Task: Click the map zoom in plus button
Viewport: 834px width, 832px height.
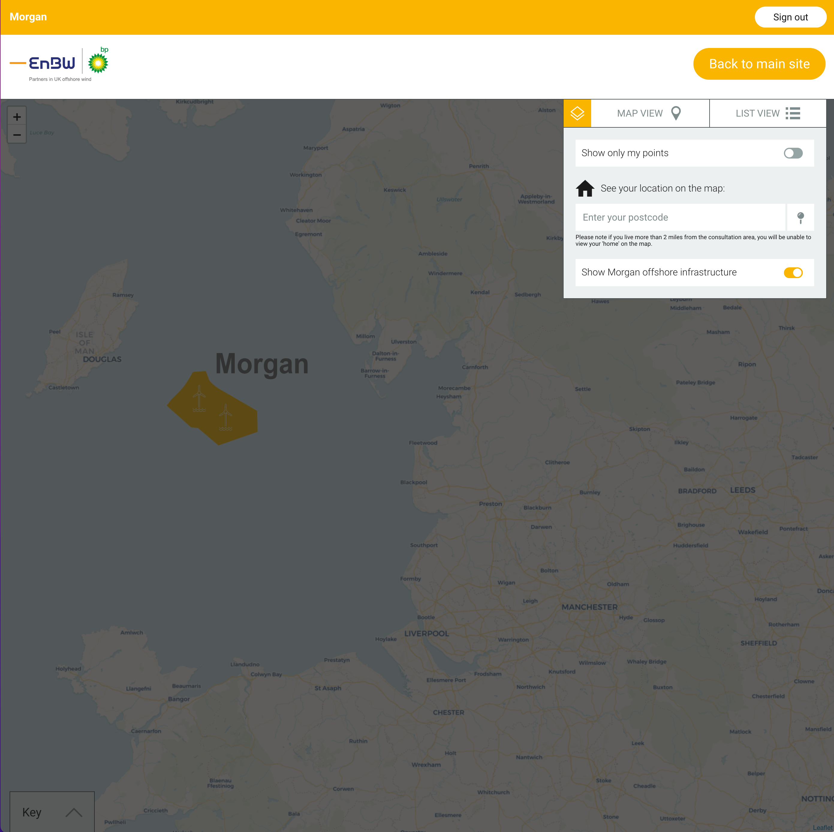Action: tap(17, 117)
